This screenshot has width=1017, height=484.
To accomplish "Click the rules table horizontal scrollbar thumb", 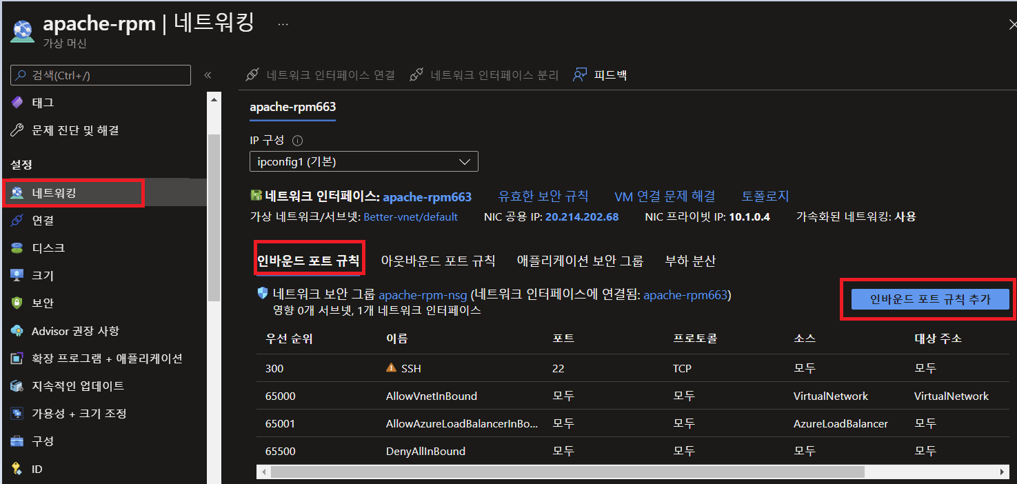I will [x=567, y=472].
